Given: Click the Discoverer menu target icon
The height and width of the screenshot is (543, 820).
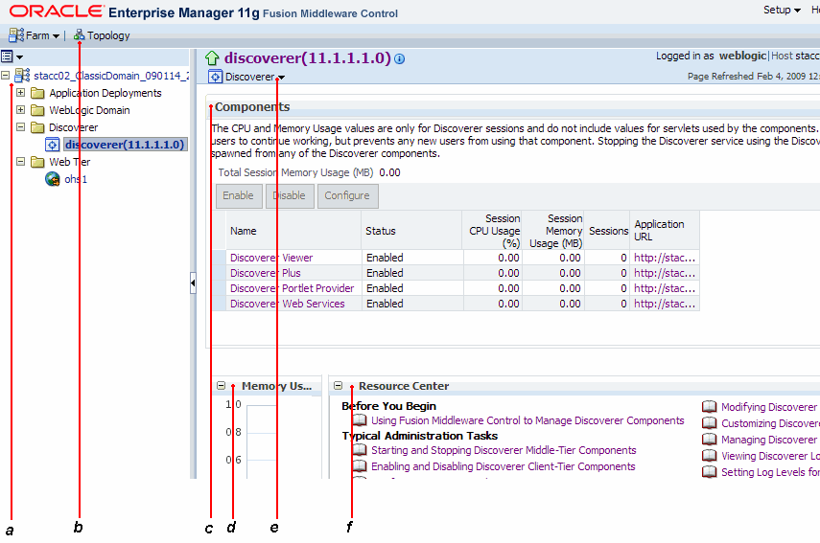Looking at the screenshot, I should [x=215, y=77].
